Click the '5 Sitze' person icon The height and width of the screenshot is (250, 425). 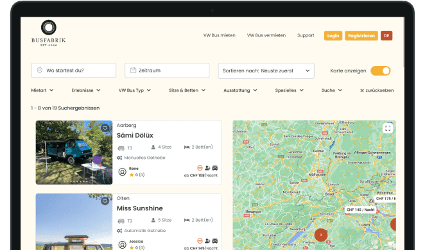click(153, 221)
